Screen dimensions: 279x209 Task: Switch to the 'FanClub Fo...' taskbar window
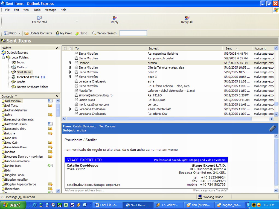tap(107, 205)
